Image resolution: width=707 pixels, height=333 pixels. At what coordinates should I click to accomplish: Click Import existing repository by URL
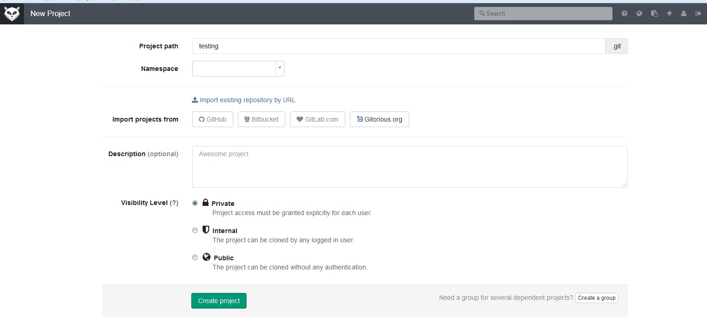click(244, 100)
